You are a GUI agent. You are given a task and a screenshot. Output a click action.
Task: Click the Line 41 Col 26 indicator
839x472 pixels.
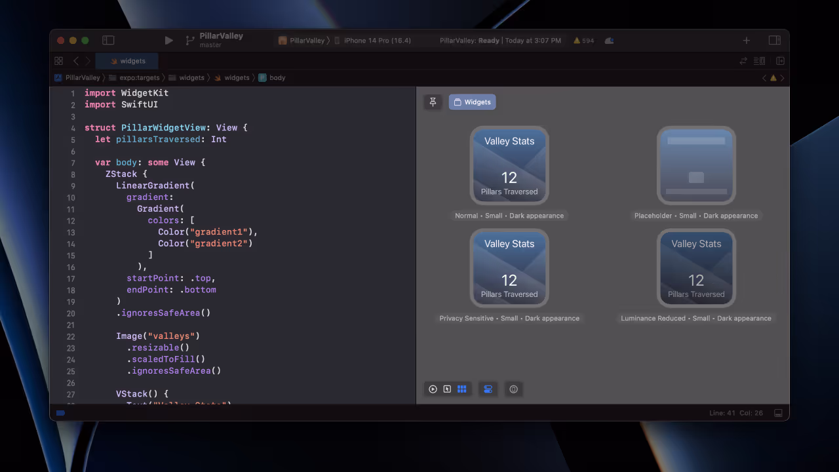[x=736, y=413]
